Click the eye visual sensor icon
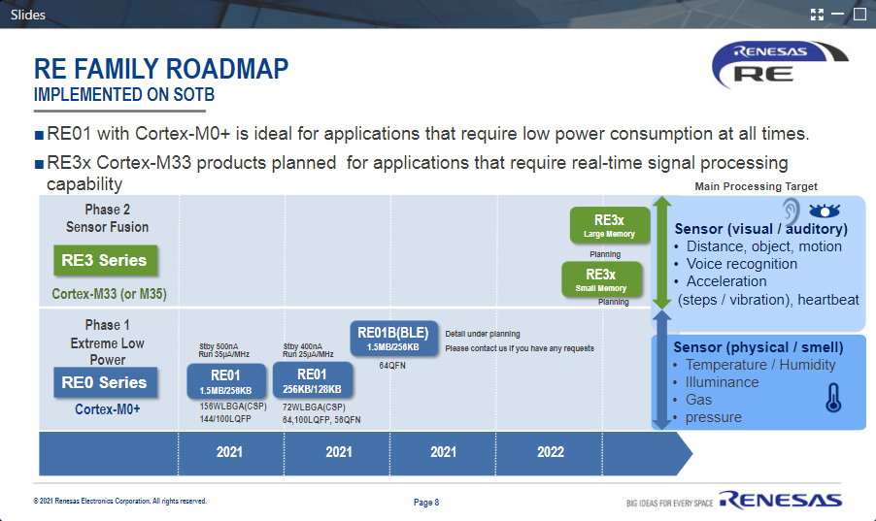Image resolution: width=876 pixels, height=521 pixels. [x=825, y=212]
